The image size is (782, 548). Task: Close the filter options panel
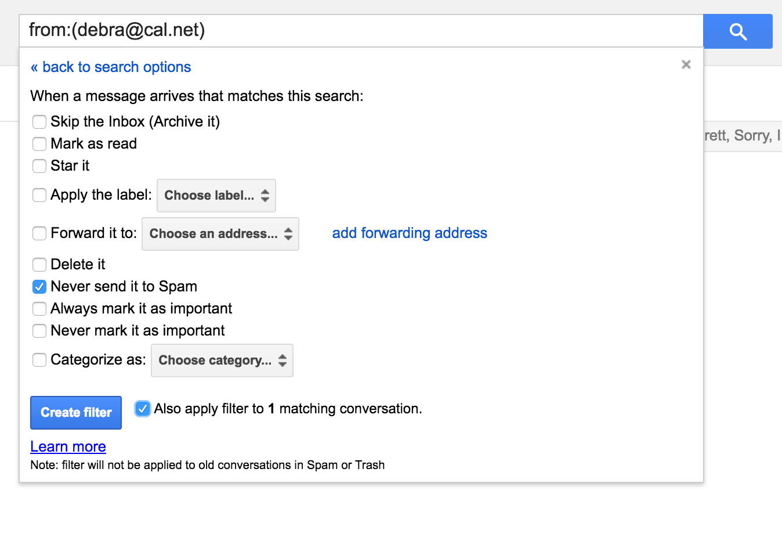pos(686,64)
